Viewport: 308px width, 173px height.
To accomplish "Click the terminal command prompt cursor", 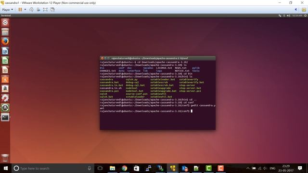I will (x=192, y=111).
